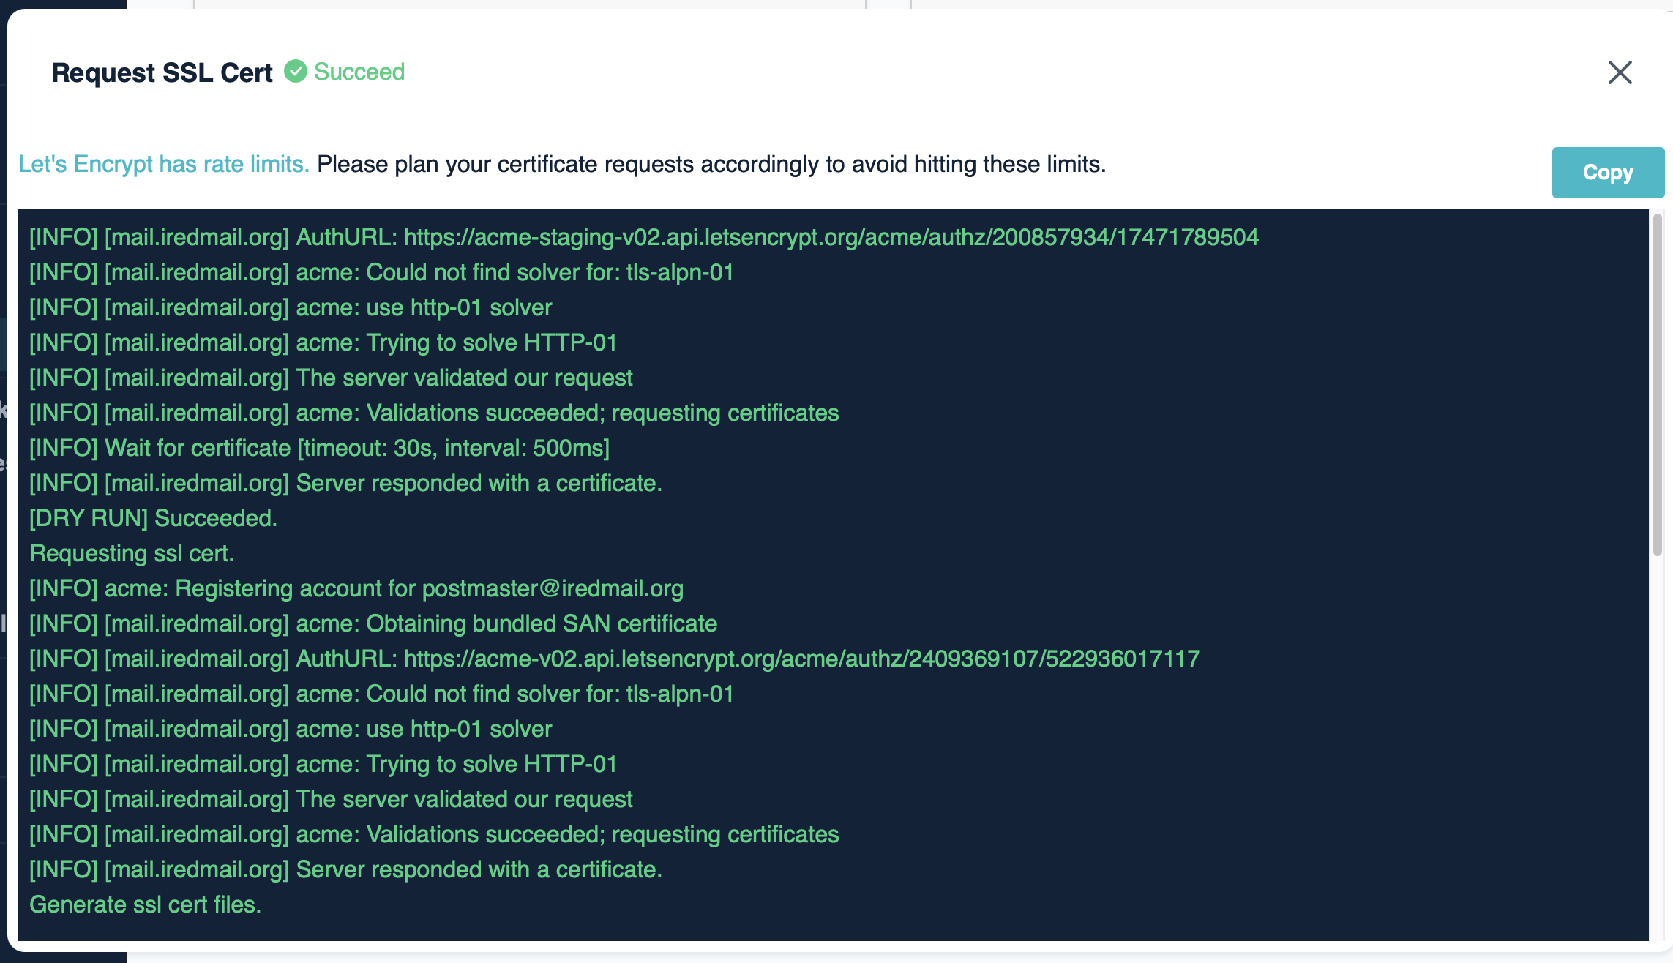1673x963 pixels.
Task: Click the log panel's vertical scrollbar thumb
Action: point(1657,385)
